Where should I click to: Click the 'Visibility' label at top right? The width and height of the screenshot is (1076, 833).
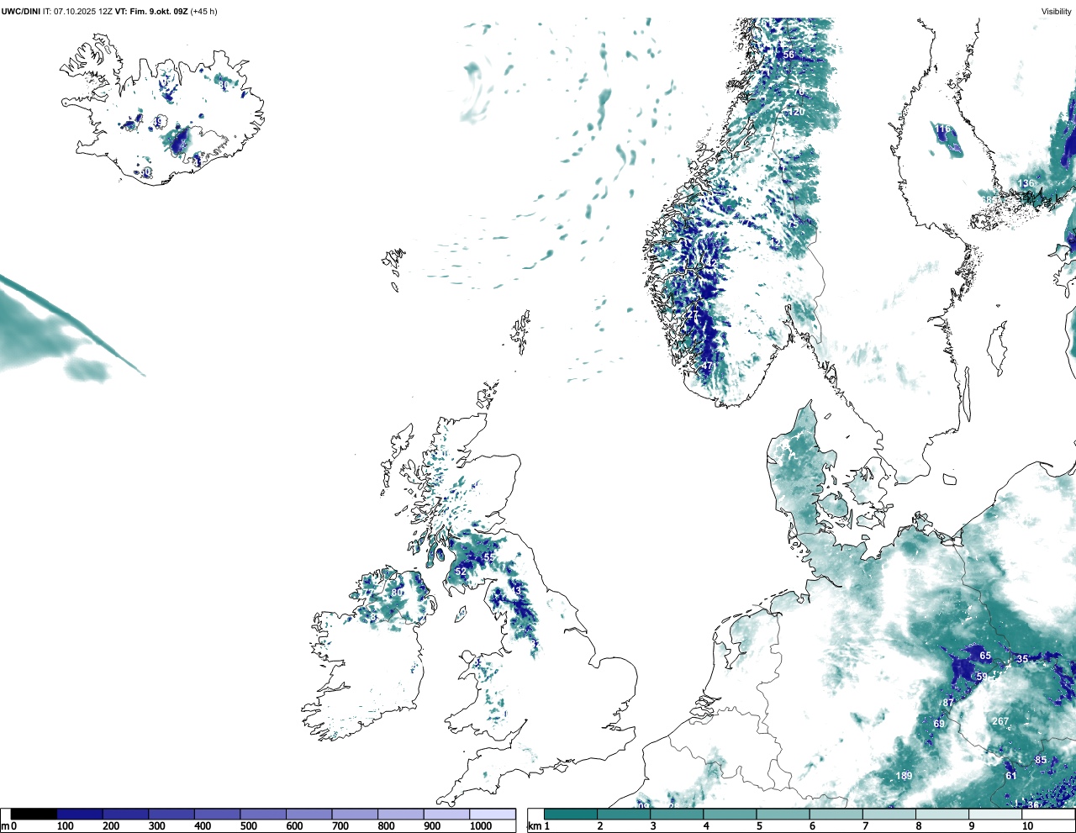(1057, 12)
